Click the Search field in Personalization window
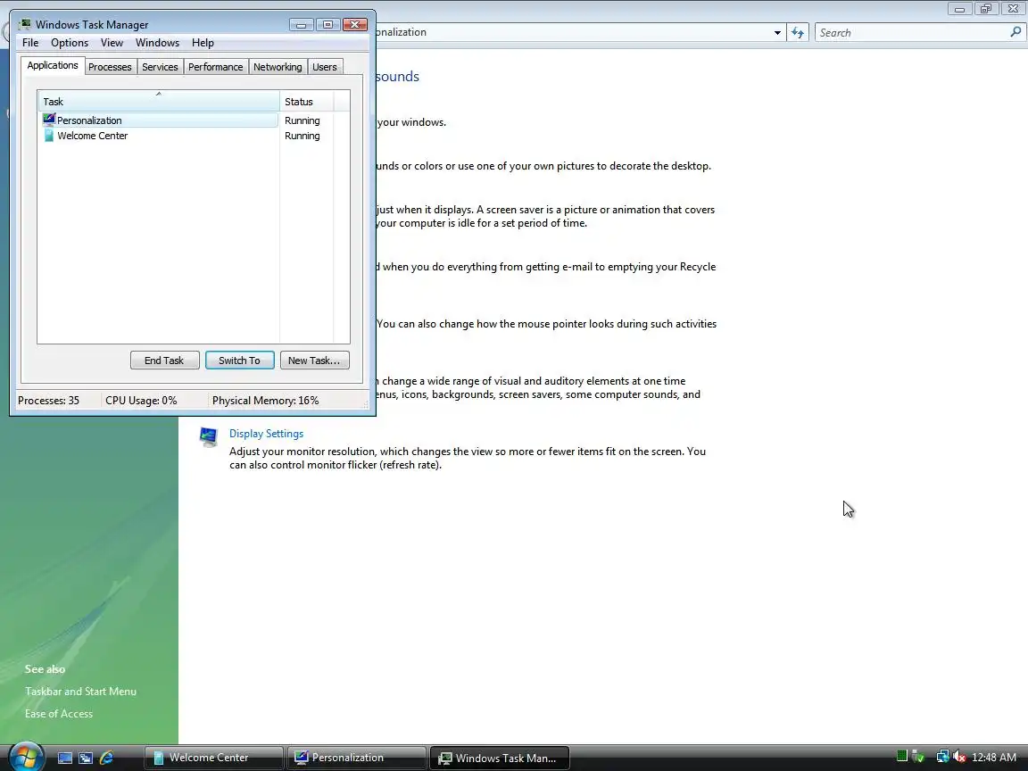The width and height of the screenshot is (1028, 771). tap(911, 32)
